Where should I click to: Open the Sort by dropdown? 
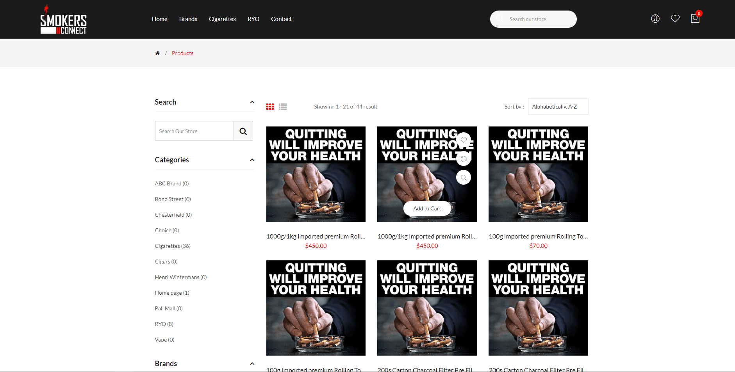(x=558, y=107)
